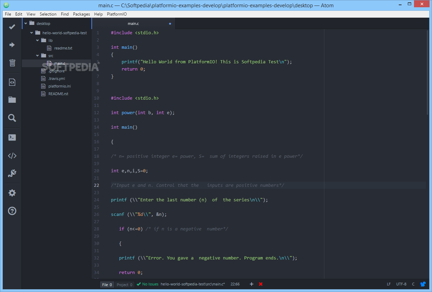
Task: Open the Packages menu
Action: point(81,14)
